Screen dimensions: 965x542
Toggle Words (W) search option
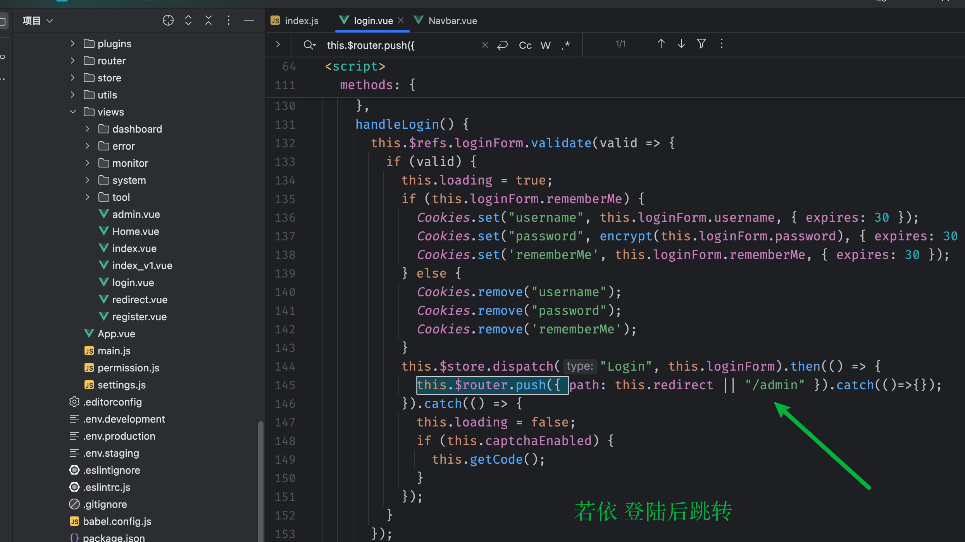[x=545, y=45]
